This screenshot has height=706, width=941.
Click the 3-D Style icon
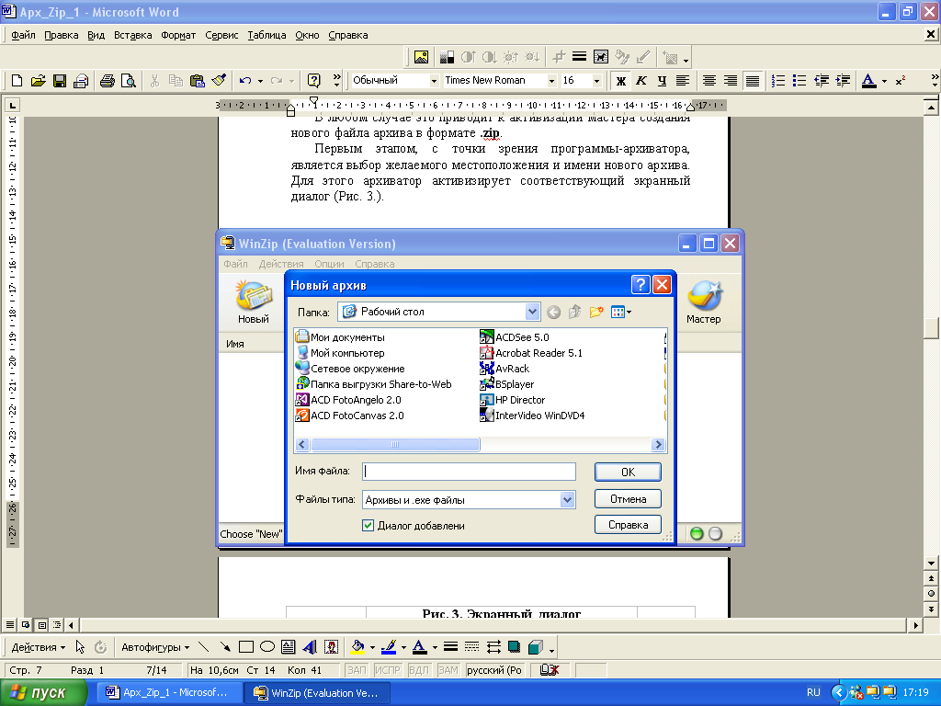coord(536,646)
